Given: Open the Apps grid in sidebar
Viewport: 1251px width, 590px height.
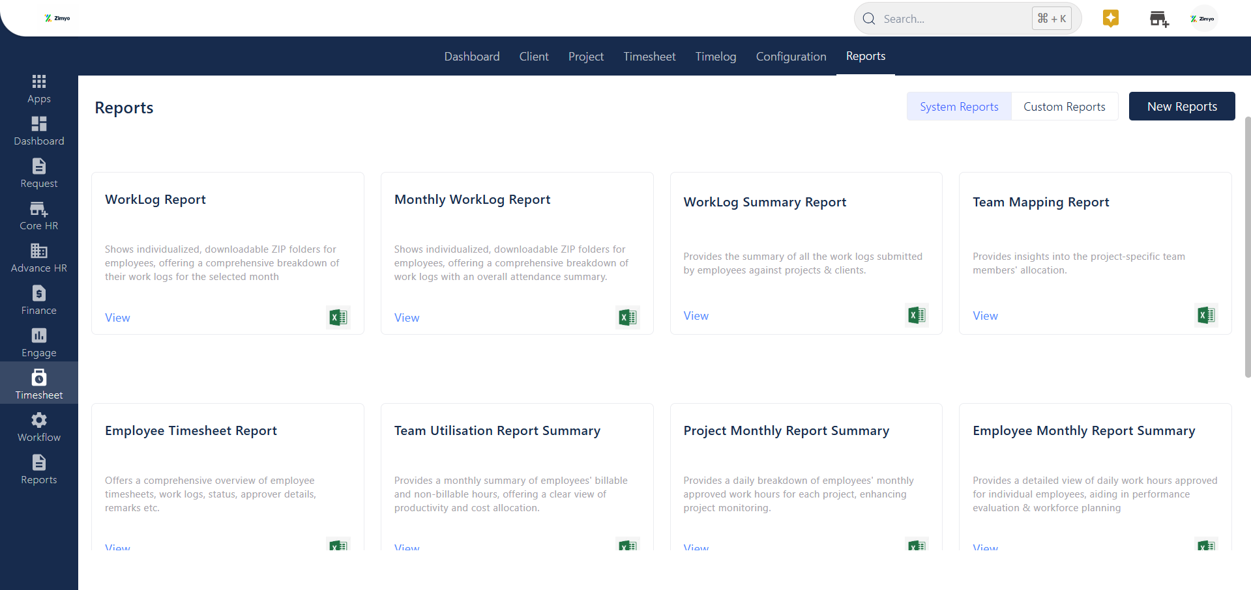Looking at the screenshot, I should point(39,89).
